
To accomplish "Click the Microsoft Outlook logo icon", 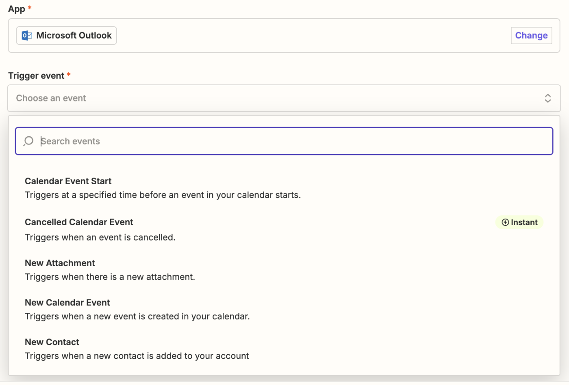I will point(27,36).
